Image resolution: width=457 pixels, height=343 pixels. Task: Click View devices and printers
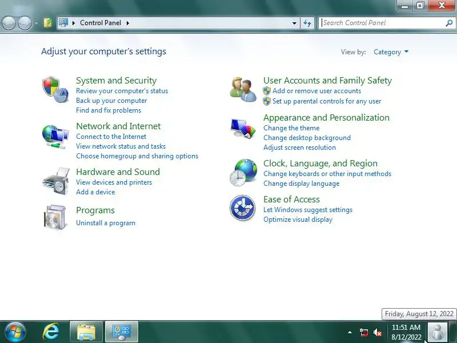114,182
